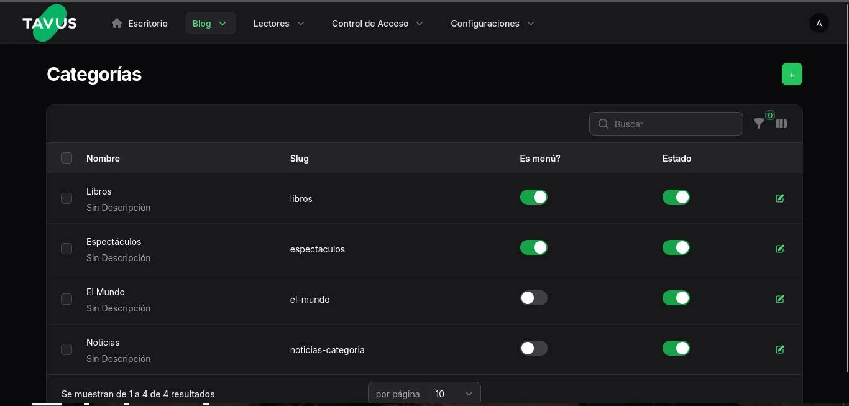Open the per-page results dropdown
This screenshot has width=849, height=406.
click(x=454, y=394)
